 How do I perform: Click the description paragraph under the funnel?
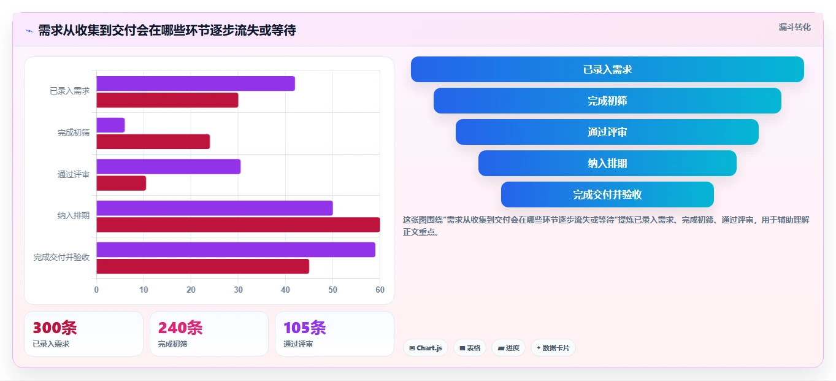[606, 226]
